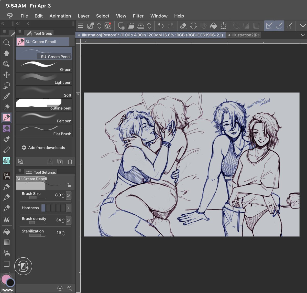This screenshot has height=293, width=307.
Task: Click the Brush Size slider
Action: tap(37, 198)
